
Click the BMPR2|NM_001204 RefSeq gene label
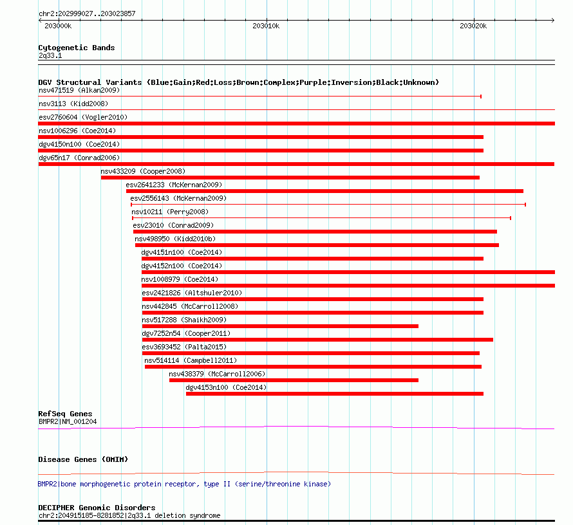(68, 421)
